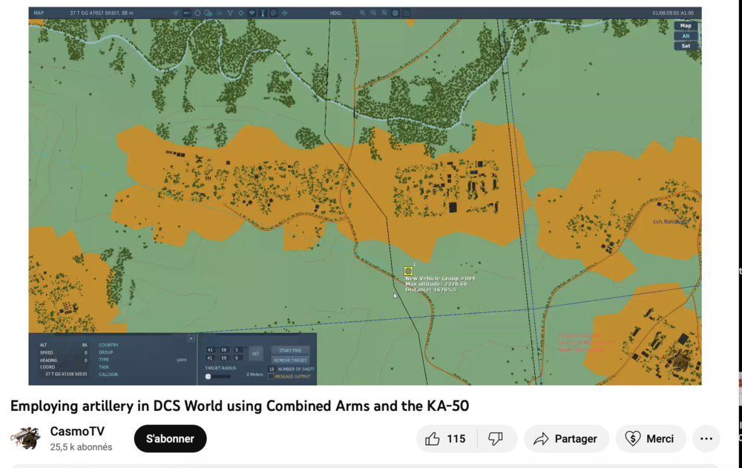Click the Distance: 16765.5 label on map
The width and height of the screenshot is (742, 468).
tap(430, 289)
